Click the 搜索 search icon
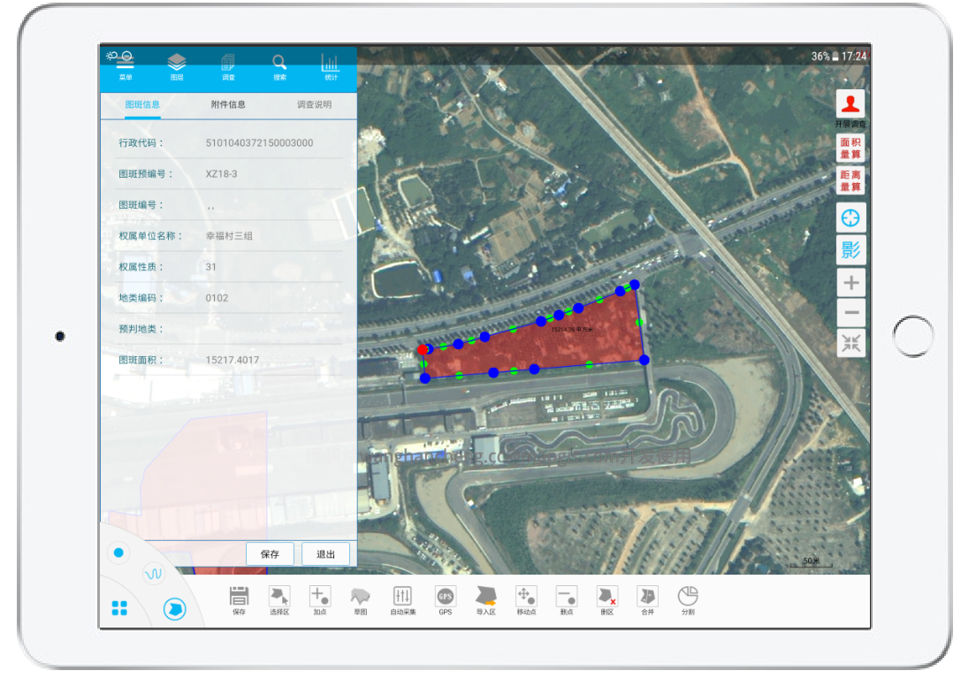 click(x=279, y=66)
